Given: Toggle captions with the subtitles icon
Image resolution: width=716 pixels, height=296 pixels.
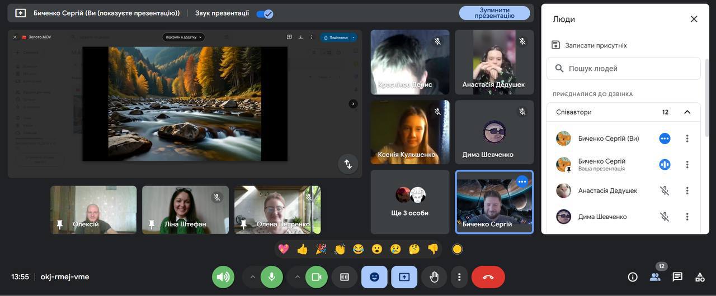Looking at the screenshot, I should tap(345, 277).
